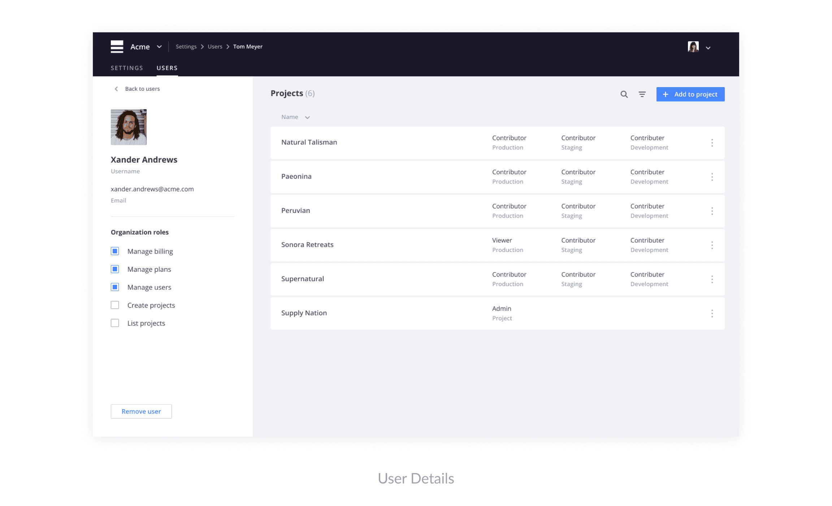Select the USERS tab
This screenshot has height=506, width=832.
click(x=167, y=67)
